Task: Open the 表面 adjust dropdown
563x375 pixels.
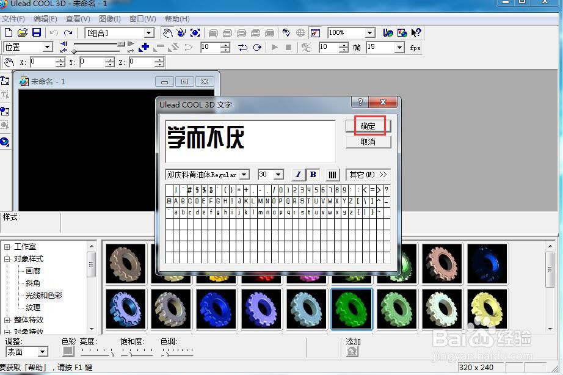Action: 43,352
